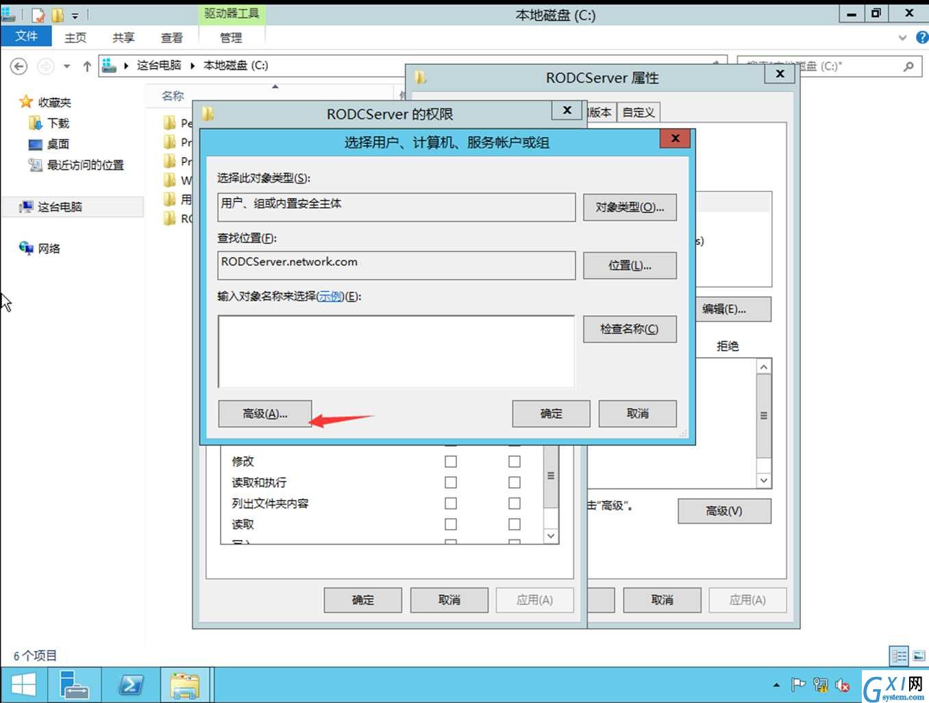Tick the Allow checkbox for 列出文件夹内容
Image resolution: width=929 pixels, height=703 pixels.
click(451, 504)
